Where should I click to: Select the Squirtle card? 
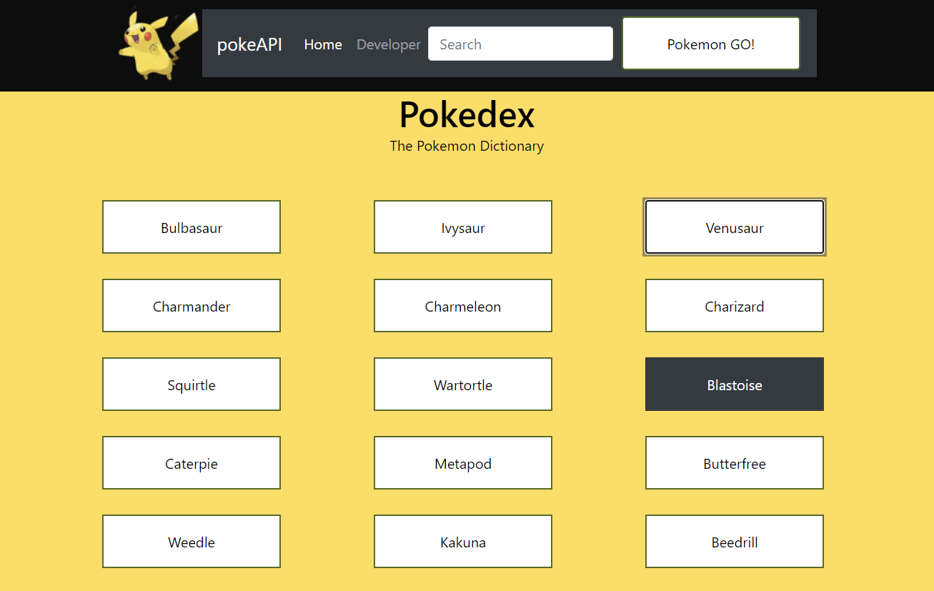(x=192, y=384)
